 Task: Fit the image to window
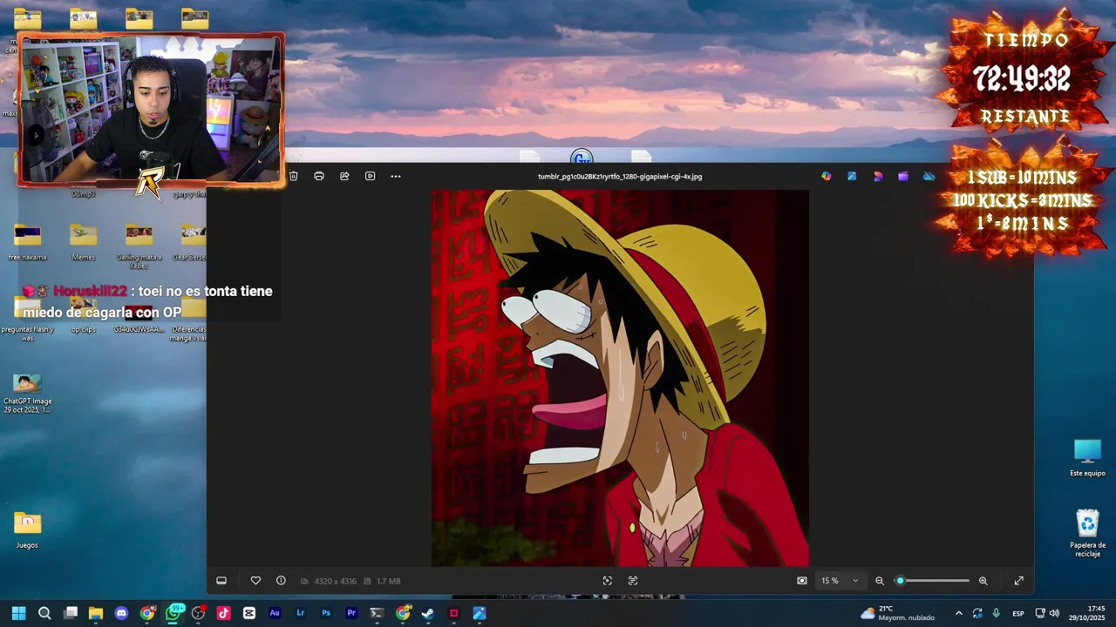802,581
